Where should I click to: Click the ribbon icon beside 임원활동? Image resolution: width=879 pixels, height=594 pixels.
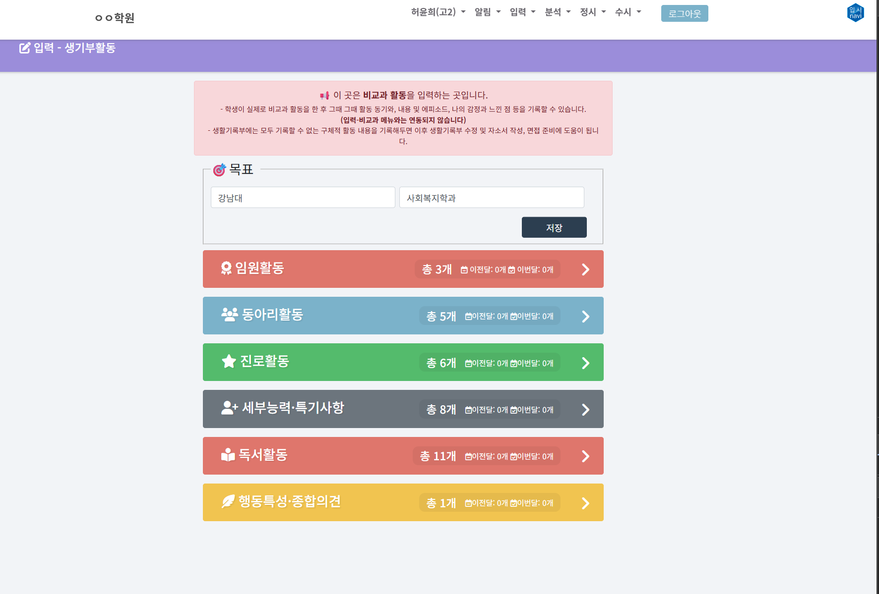click(226, 269)
